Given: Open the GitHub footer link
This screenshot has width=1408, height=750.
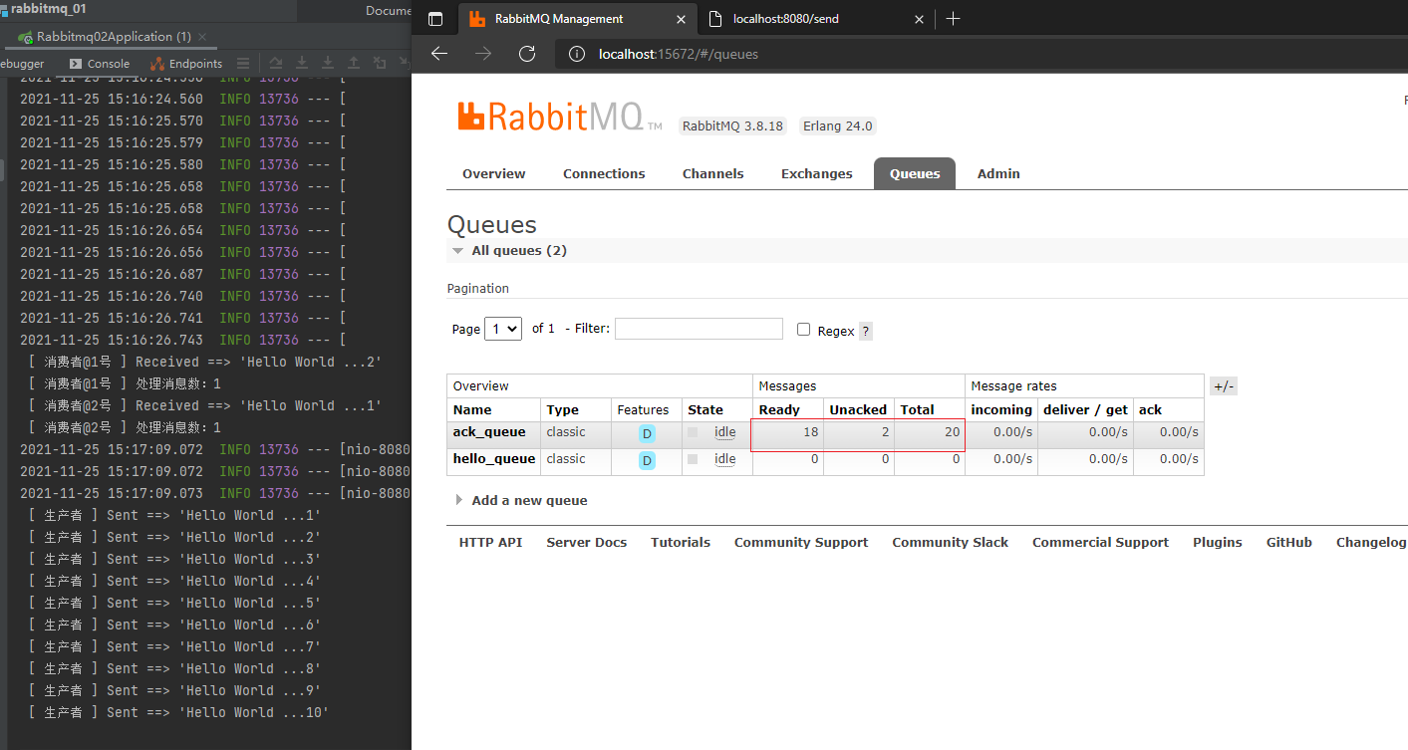Looking at the screenshot, I should click(x=1289, y=543).
